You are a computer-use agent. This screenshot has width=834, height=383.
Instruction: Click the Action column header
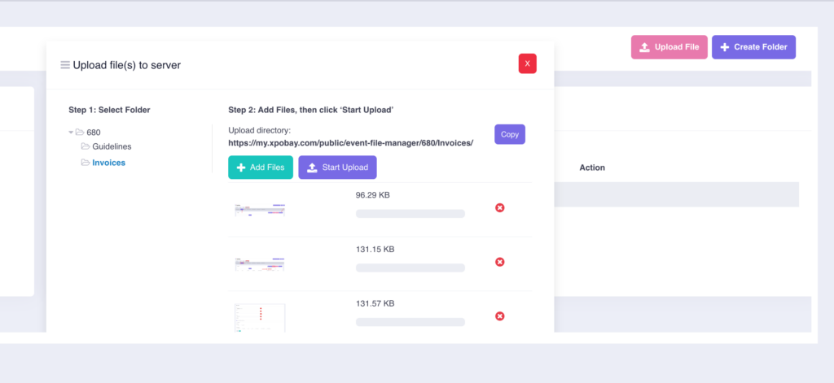pyautogui.click(x=592, y=168)
